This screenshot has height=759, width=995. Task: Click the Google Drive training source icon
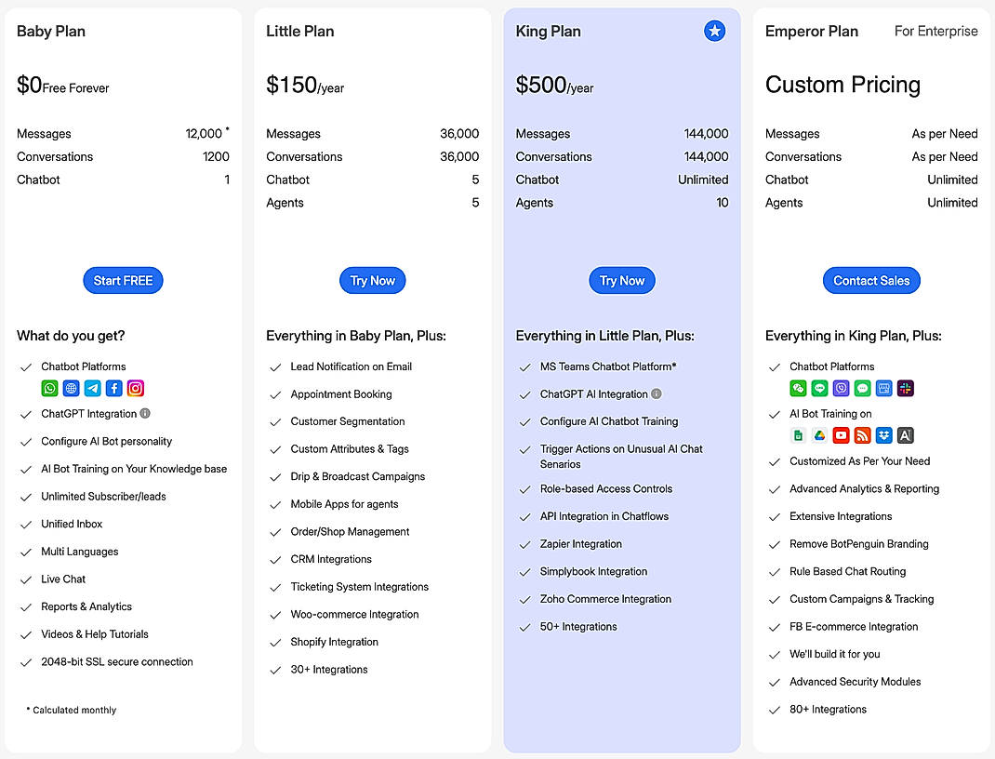coord(819,435)
